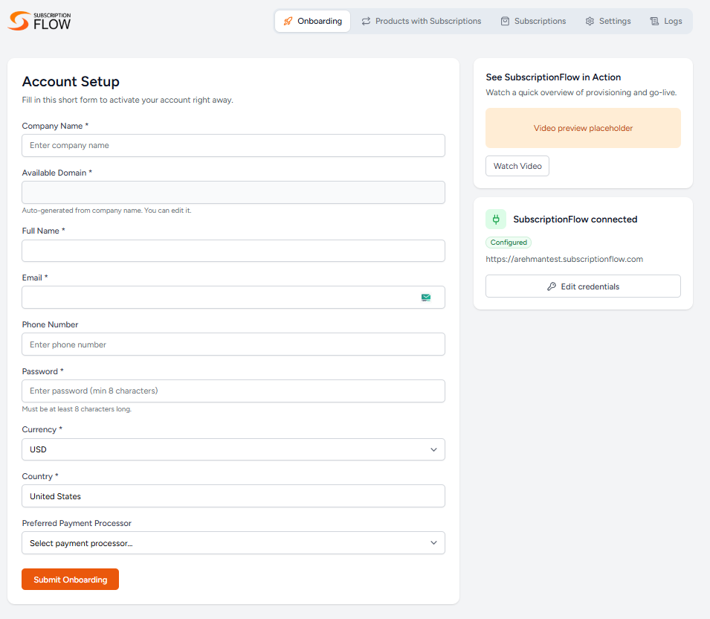Click 'Auto-generated from company name' hint text
Image resolution: width=710 pixels, height=619 pixels.
[x=106, y=211]
